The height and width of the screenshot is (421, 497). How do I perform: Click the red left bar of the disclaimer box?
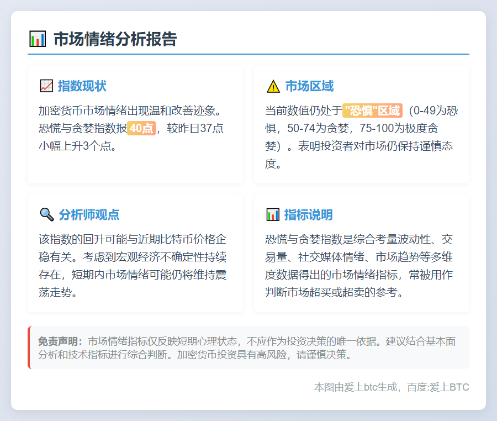pyautogui.click(x=29, y=348)
